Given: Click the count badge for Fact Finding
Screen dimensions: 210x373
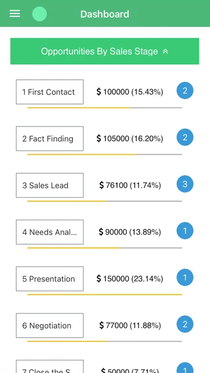Looking at the screenshot, I should (185, 137).
